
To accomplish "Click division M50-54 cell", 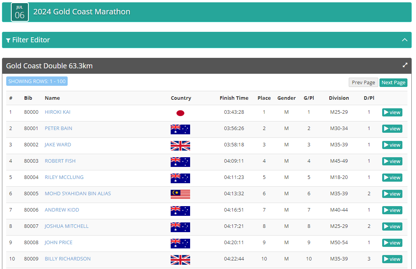I will point(339,243).
